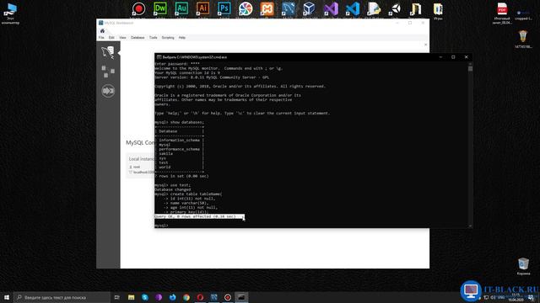Image resolution: width=540 pixels, height=303 pixels.
Task: Open the Local instance connection tile
Action: (x=141, y=166)
